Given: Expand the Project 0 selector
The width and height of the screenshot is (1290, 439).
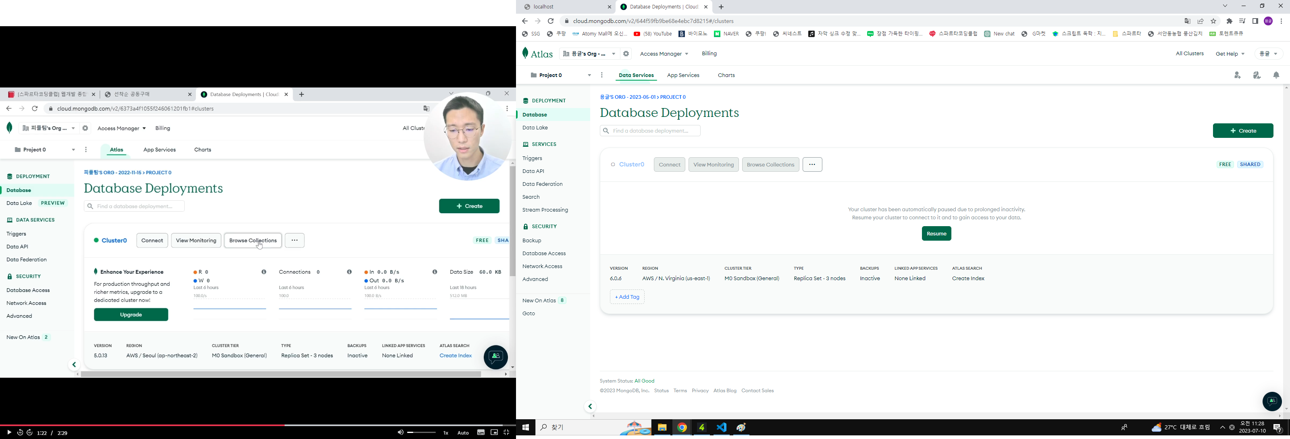Looking at the screenshot, I should (x=560, y=76).
